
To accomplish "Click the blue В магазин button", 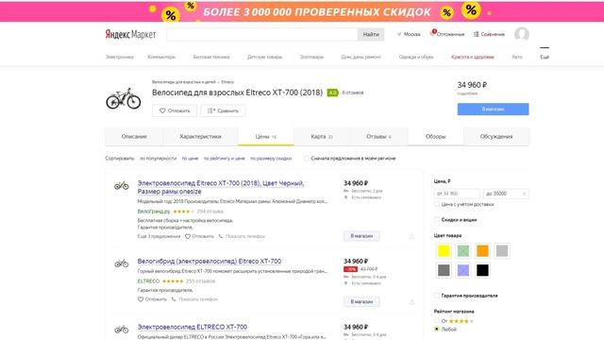I will [x=493, y=110].
